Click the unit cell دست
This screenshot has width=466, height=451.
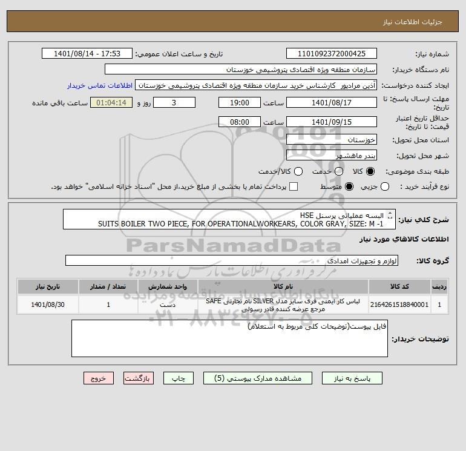(168, 305)
